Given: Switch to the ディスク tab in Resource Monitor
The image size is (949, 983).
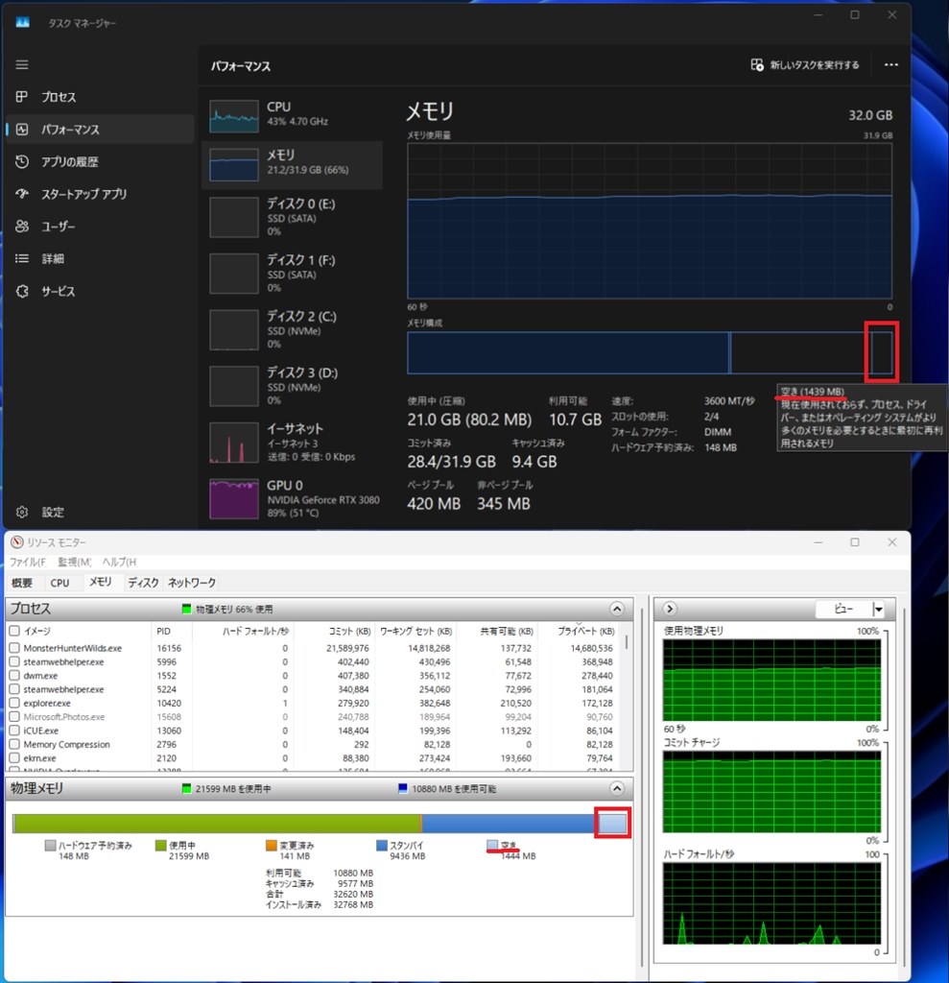Looking at the screenshot, I should point(143,583).
